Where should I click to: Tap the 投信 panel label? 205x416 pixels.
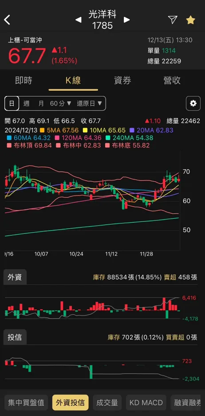[x=15, y=337]
